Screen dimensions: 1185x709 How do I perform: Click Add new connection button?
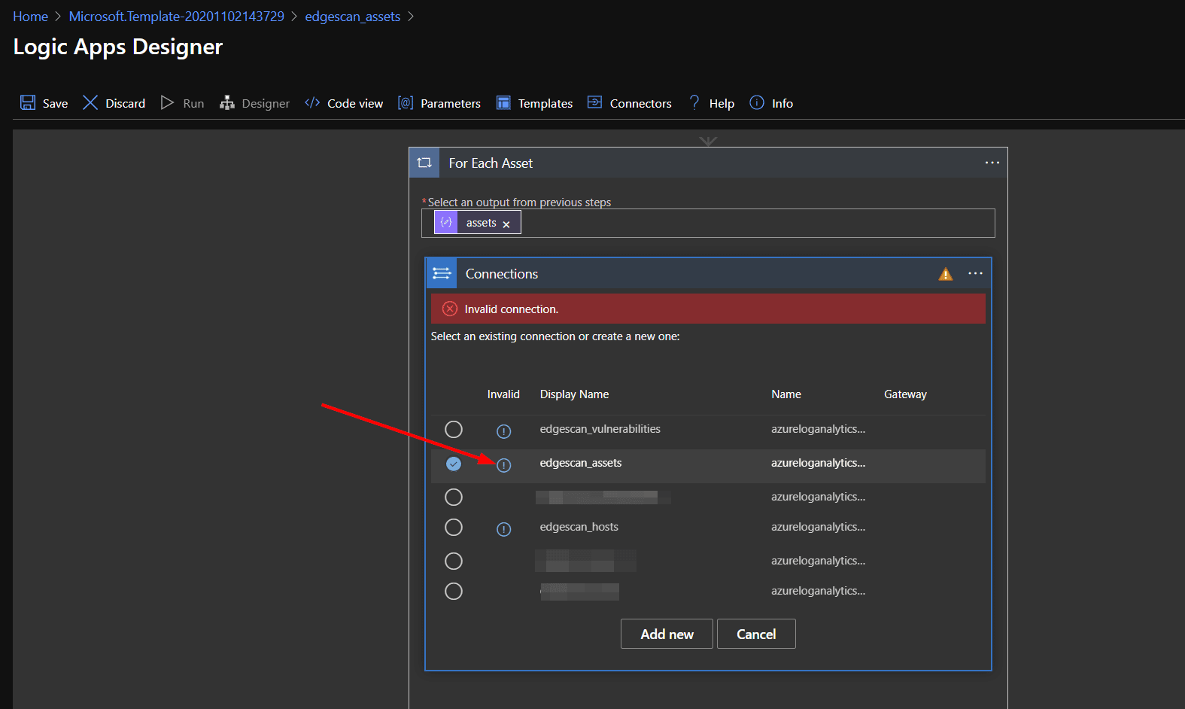[667, 634]
